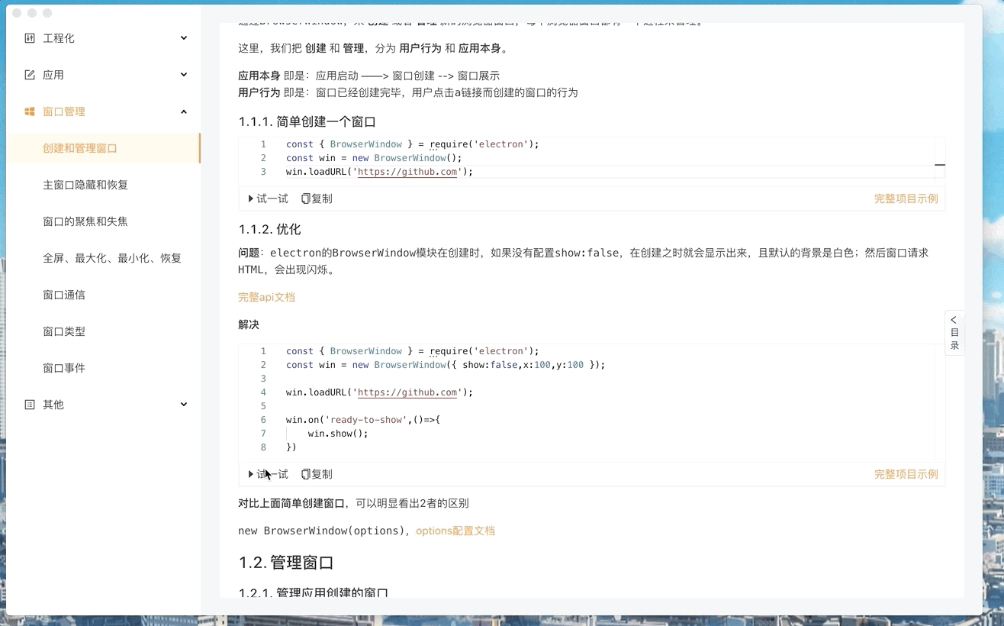Click the 应用 edit icon in sidebar
Image resolution: width=1004 pixels, height=626 pixels.
30,75
